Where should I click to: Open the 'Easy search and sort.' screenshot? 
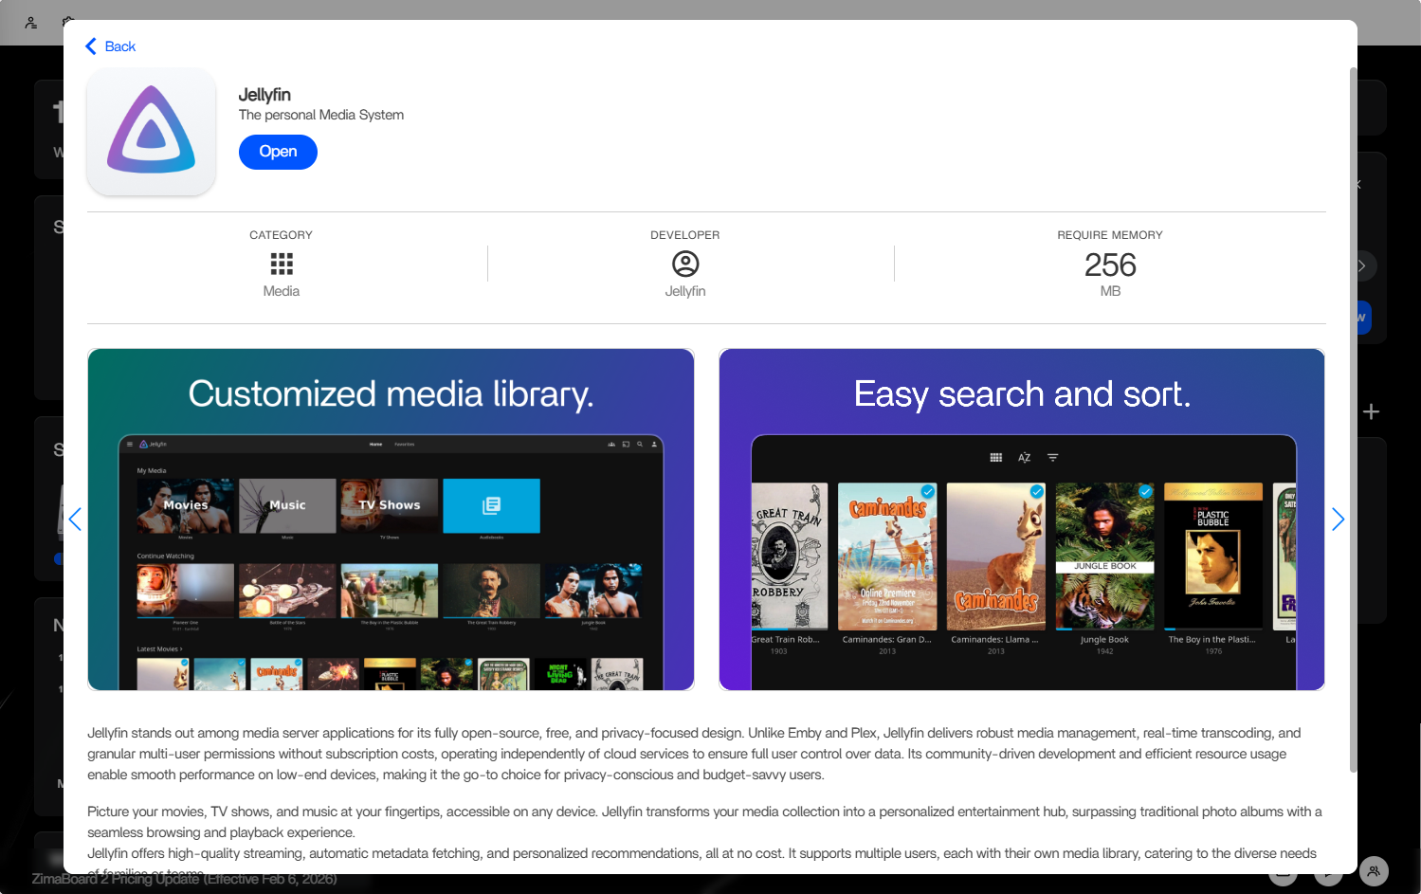coord(1022,520)
